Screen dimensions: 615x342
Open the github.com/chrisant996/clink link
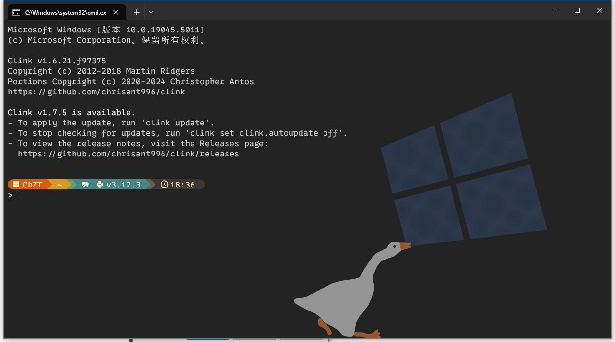click(97, 92)
